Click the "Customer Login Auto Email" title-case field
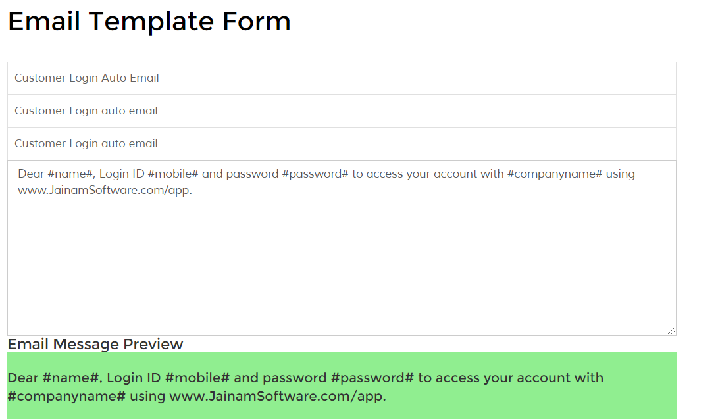Viewport: 718px width, 419px height. pyautogui.click(x=342, y=78)
